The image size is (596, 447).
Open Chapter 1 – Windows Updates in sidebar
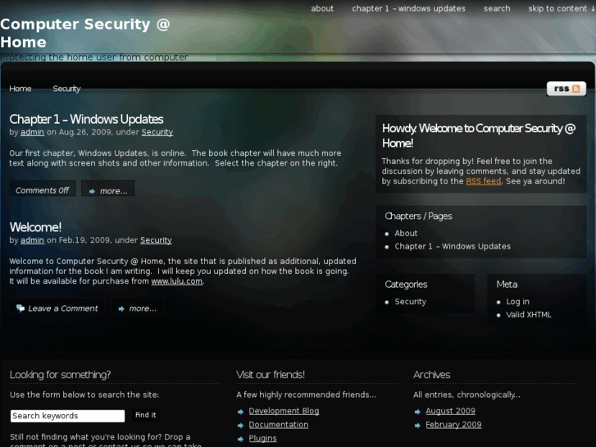click(x=453, y=247)
